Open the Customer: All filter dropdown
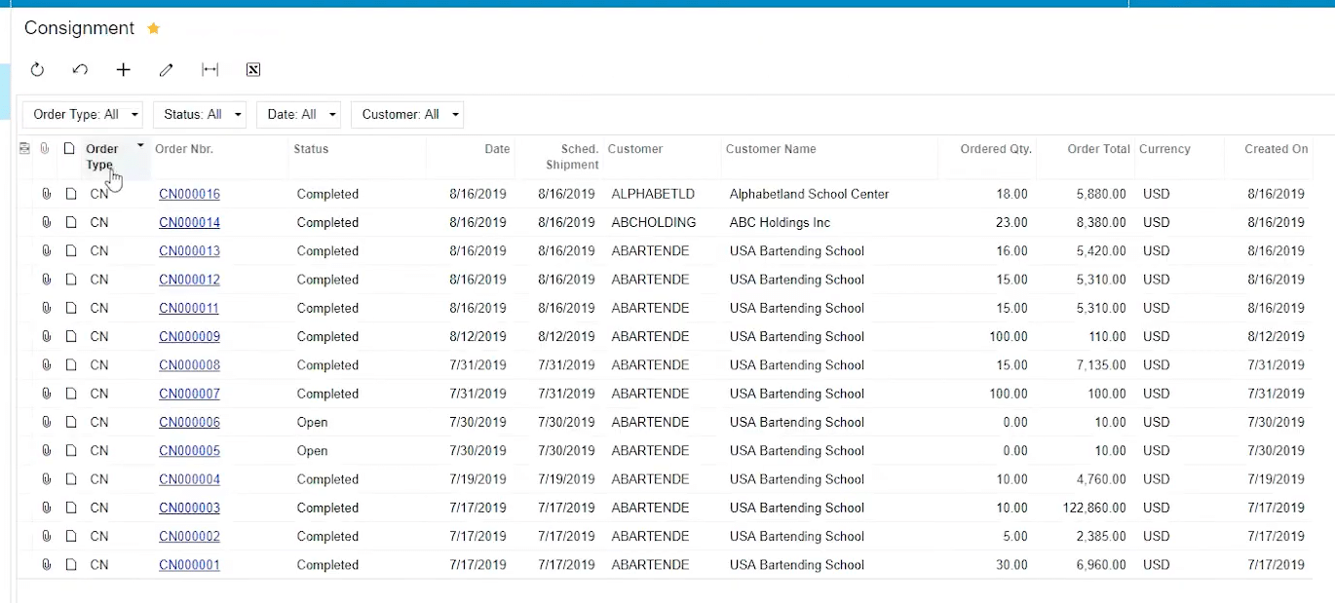Screen dimensions: 1335x603 407,114
